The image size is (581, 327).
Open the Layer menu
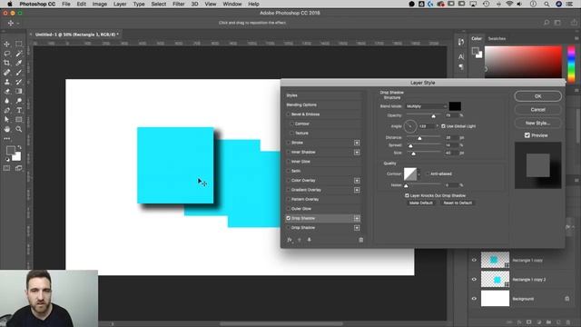(x=120, y=4)
